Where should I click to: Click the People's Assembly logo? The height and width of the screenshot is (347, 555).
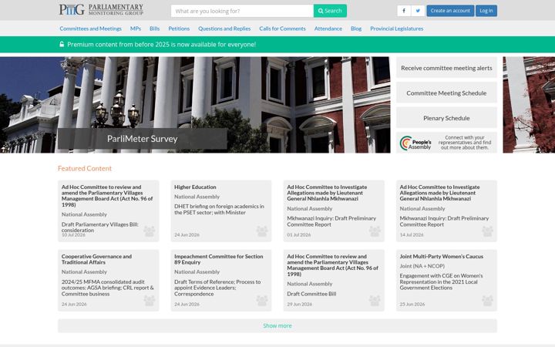[x=415, y=143]
